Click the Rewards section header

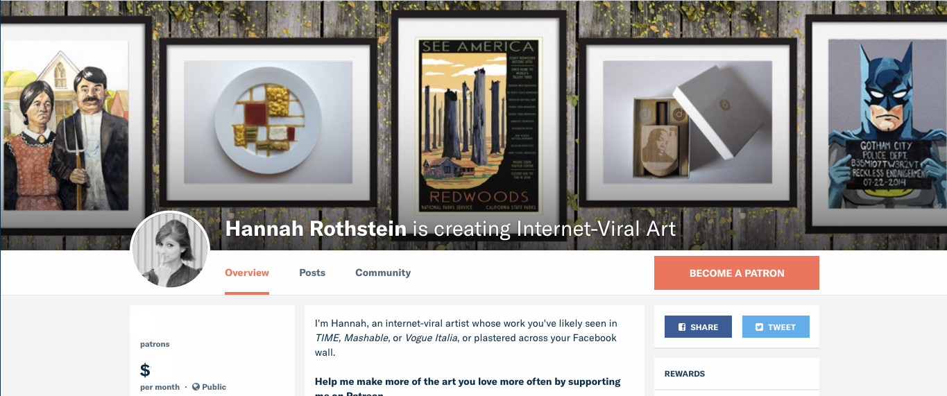click(x=685, y=374)
